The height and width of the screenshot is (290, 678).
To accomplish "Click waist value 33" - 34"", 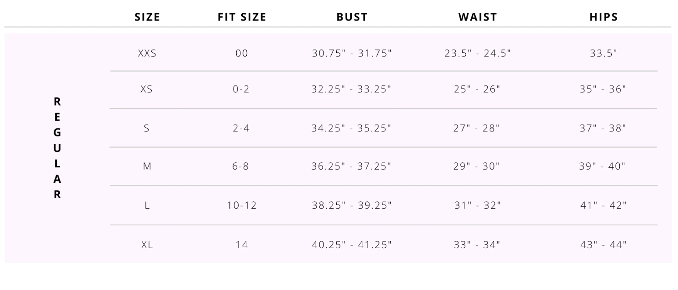I will tap(477, 245).
